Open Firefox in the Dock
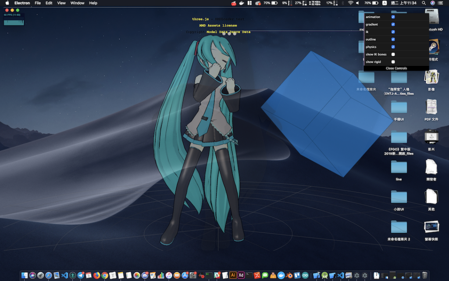 click(97, 275)
